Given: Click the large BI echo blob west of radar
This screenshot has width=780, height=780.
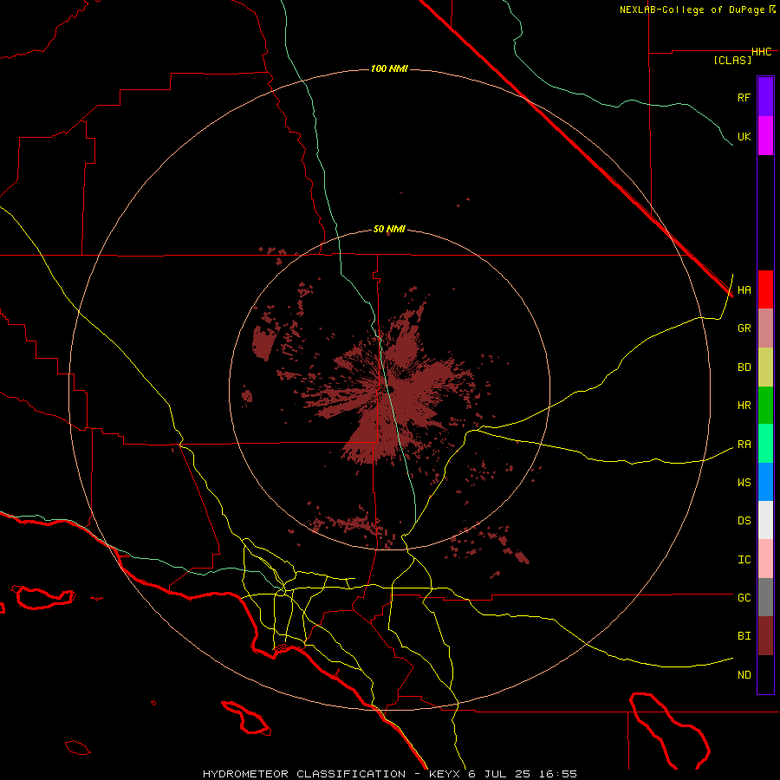Looking at the screenshot, I should [x=264, y=341].
